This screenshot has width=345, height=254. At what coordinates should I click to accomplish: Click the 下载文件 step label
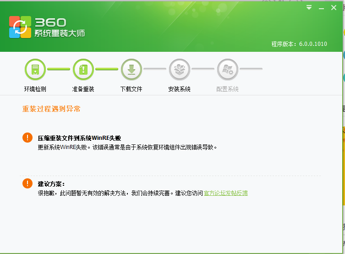click(x=131, y=89)
